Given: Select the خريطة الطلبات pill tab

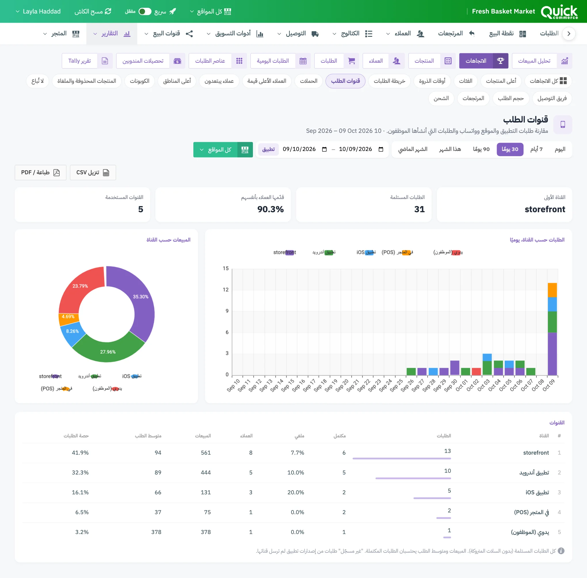Looking at the screenshot, I should coord(389,81).
